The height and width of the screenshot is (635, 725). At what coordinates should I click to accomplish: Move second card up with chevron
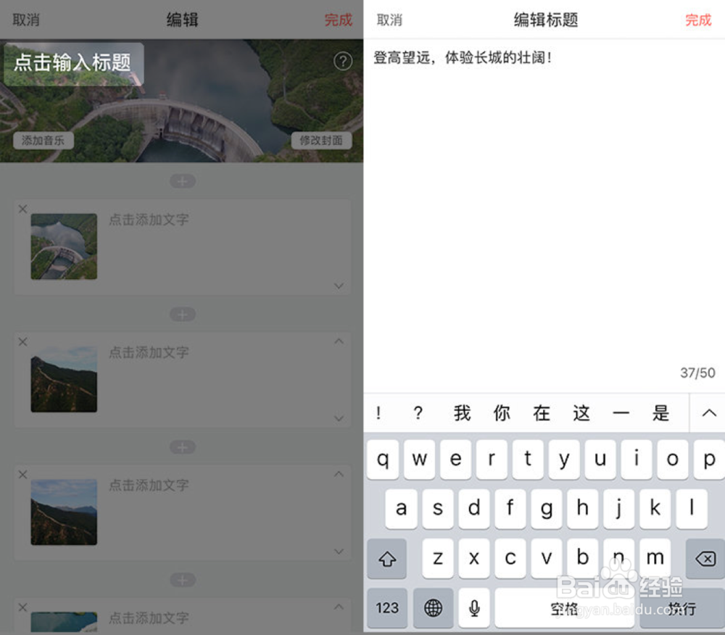point(339,341)
